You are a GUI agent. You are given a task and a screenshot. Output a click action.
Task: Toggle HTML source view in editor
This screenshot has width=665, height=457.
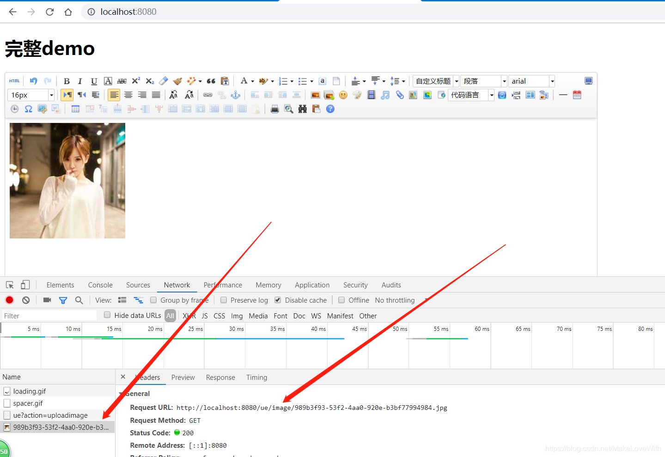[14, 81]
